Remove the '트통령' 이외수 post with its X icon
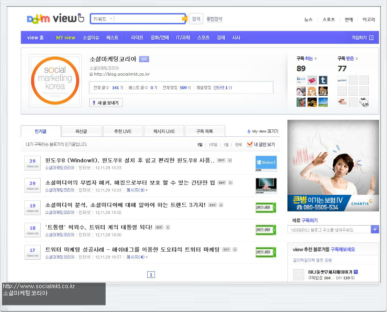Image resolution: width=387 pixels, height=312 pixels. [168, 227]
